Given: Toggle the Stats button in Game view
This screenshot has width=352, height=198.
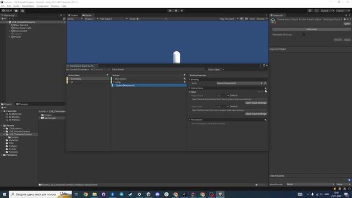Looking at the screenshot, I should (x=252, y=19).
